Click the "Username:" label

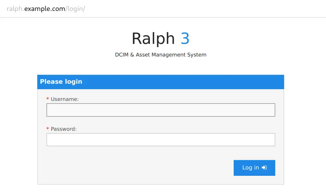[x=65, y=99]
